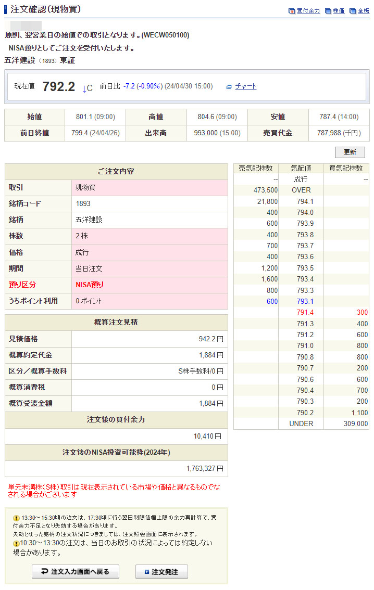374x590 pixels.
Task: Click the 13:30～15:30 warning icon
Action: 16,518
